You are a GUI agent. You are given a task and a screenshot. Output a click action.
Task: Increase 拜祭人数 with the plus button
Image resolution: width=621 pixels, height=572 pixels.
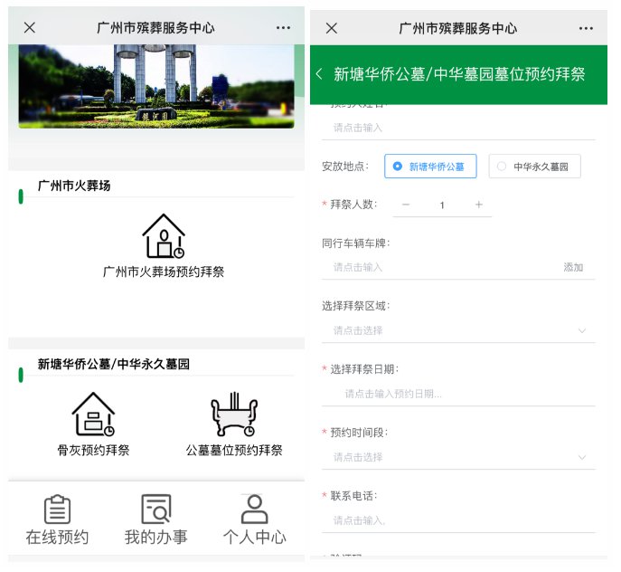[x=479, y=205]
